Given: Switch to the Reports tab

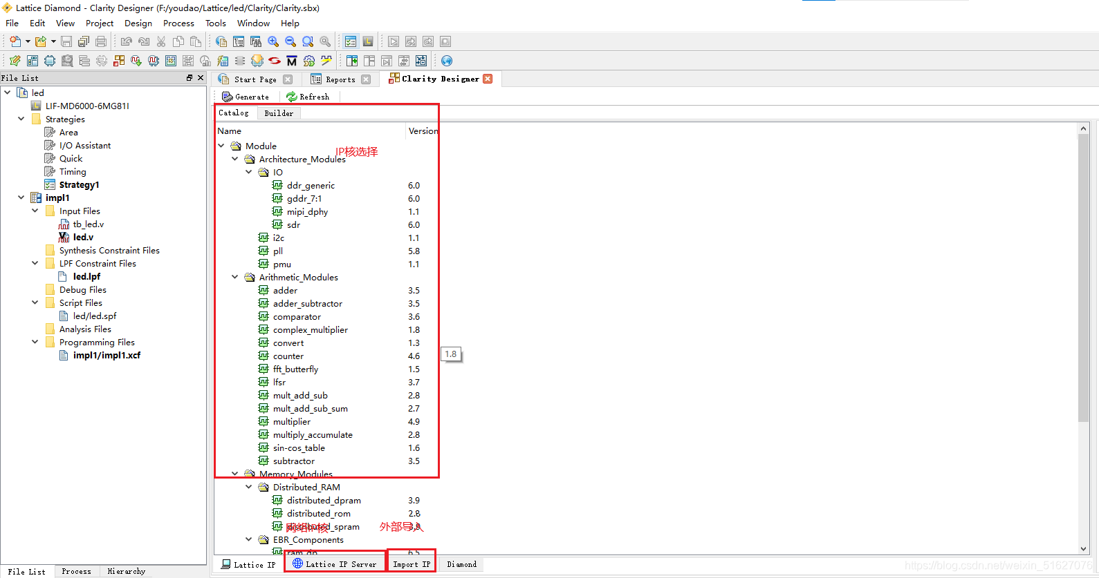Looking at the screenshot, I should tap(340, 79).
